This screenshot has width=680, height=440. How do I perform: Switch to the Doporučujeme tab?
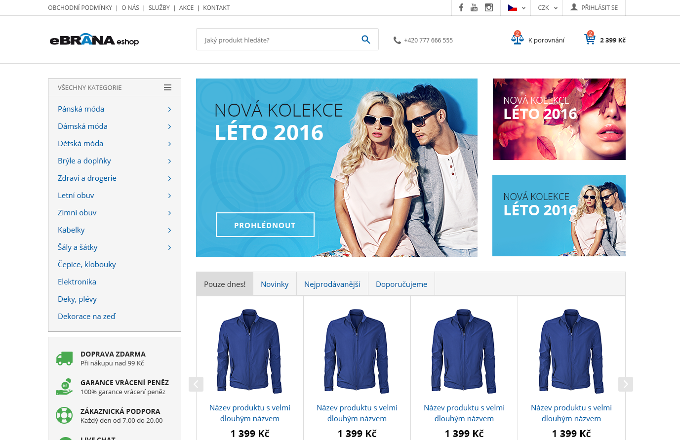[401, 284]
